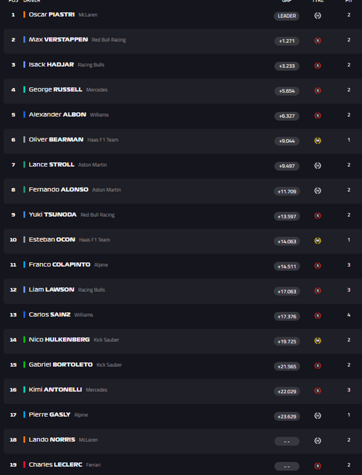Click Norris's hard tyre icon
This screenshot has width=362, height=475.
[317, 441]
